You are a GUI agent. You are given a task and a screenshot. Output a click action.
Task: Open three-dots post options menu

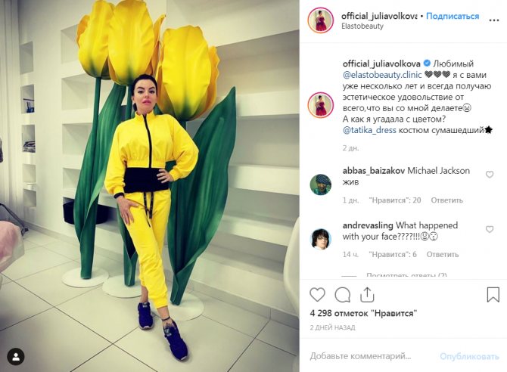tap(493, 20)
